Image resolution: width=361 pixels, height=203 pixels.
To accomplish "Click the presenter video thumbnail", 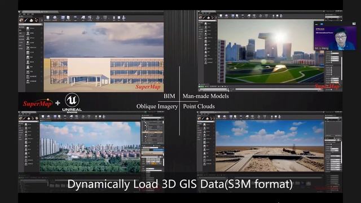I will [x=335, y=36].
